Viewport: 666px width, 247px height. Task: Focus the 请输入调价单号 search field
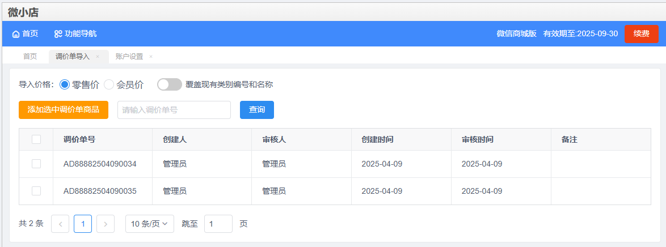pyautogui.click(x=174, y=110)
